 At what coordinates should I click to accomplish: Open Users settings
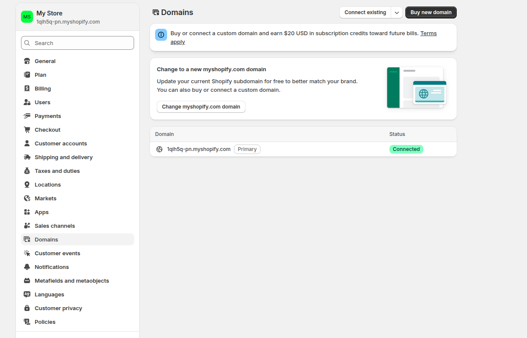tap(78, 102)
